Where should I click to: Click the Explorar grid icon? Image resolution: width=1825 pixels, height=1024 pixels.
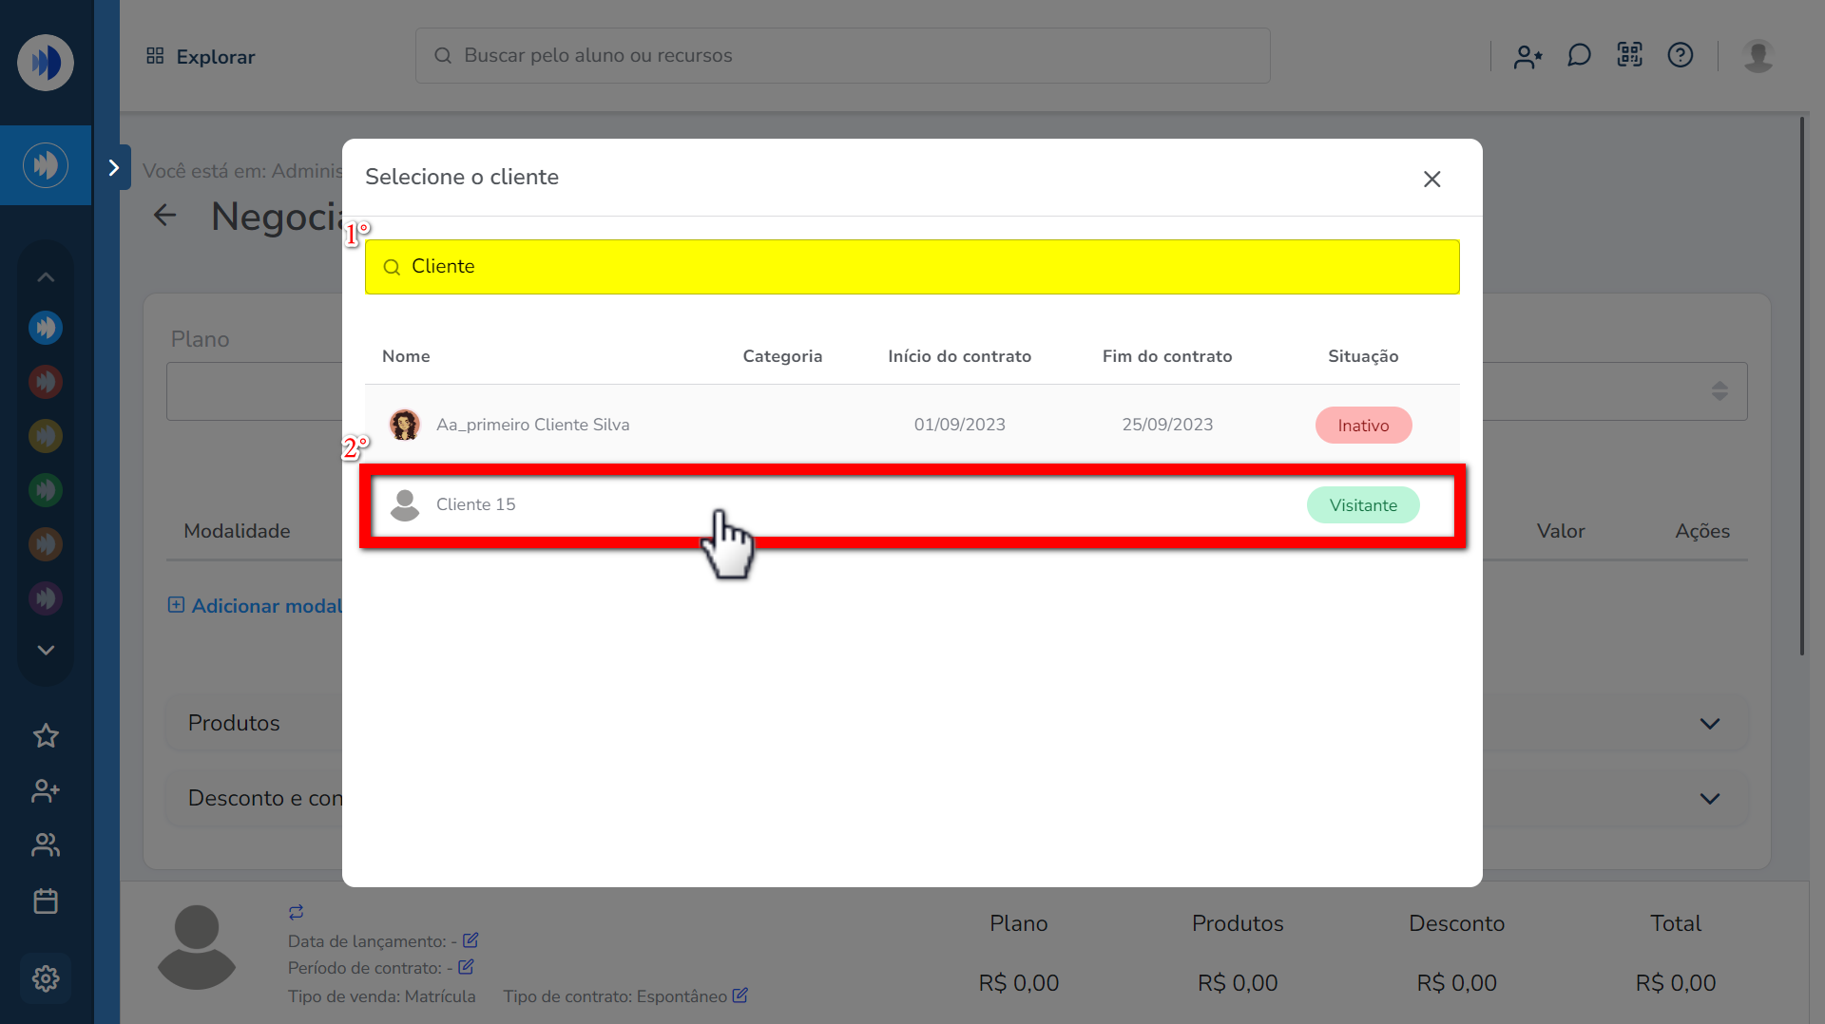(155, 56)
